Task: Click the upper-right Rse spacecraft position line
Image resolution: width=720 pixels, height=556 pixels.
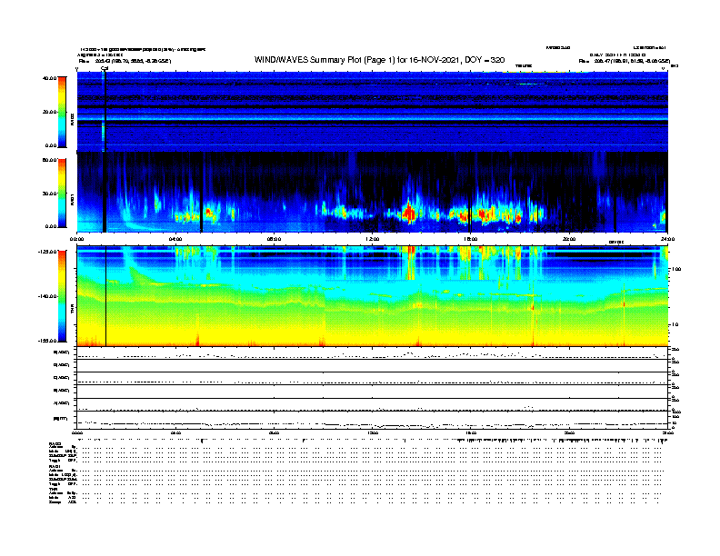Action: (625, 61)
